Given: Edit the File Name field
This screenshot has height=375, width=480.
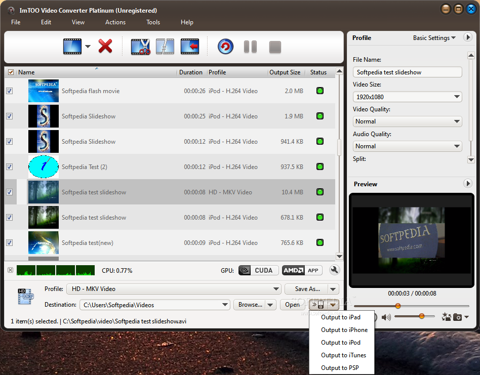Looking at the screenshot, I should (407, 72).
